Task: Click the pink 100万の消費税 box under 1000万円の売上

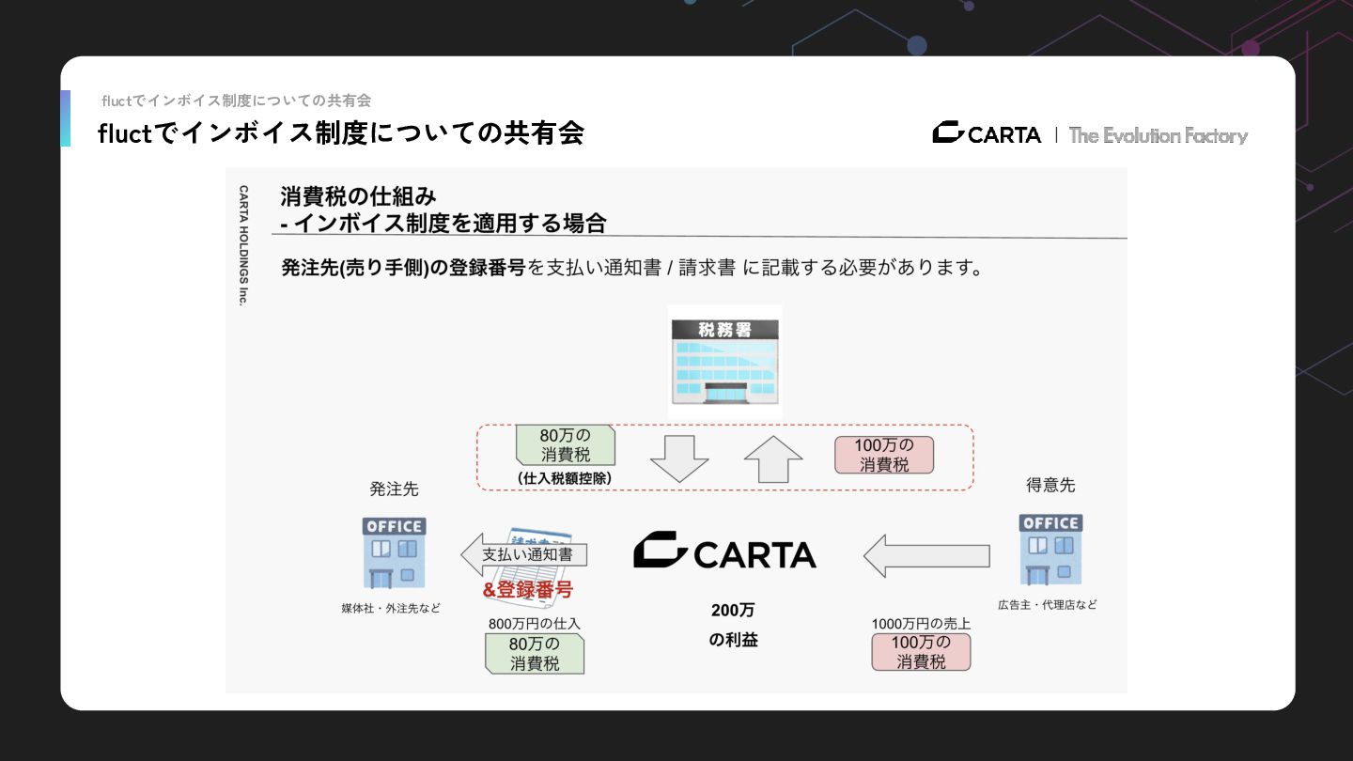Action: pyautogui.click(x=921, y=652)
